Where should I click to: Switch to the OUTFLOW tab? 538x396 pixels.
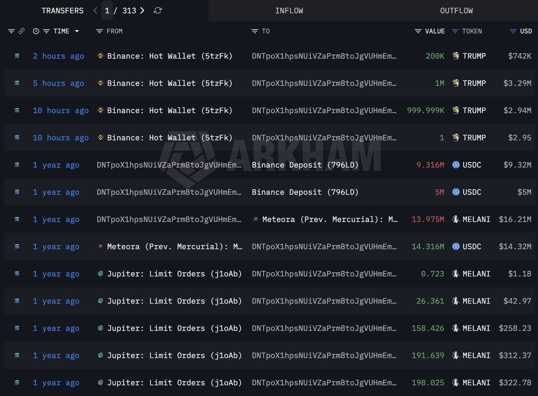click(456, 10)
